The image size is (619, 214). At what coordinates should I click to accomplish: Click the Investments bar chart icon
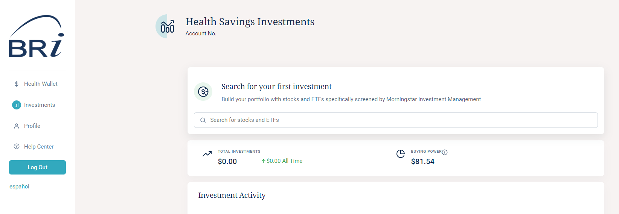[17, 105]
